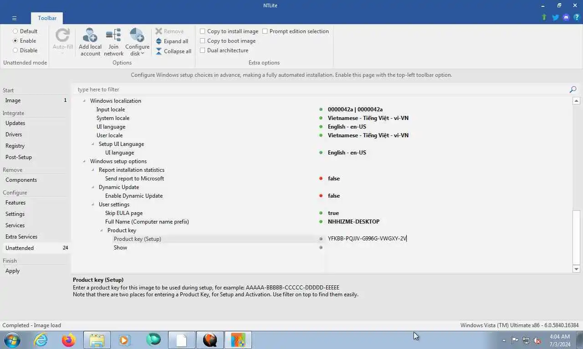This screenshot has width=583, height=349.
Task: Click the vertical scrollbar thumb
Action: (x=576, y=238)
